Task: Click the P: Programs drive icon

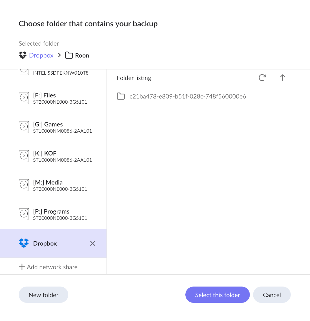Action: (x=24, y=214)
